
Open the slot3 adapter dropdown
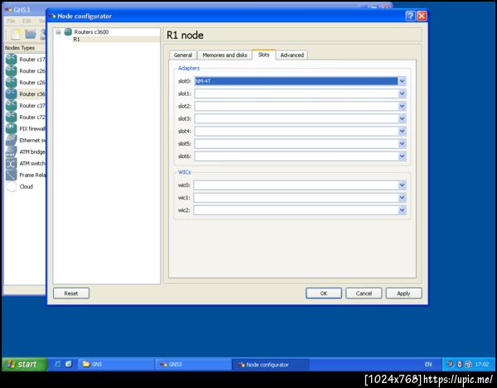(x=402, y=118)
